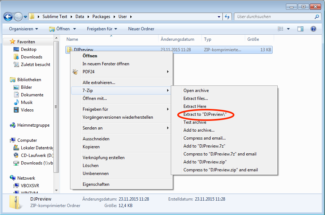
Task: Open the DJPreview ZIP folder icon
Action: pos(70,49)
